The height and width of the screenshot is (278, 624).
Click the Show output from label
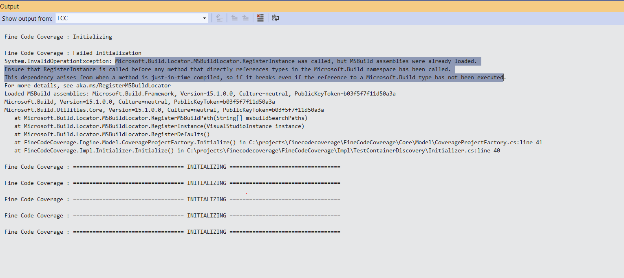coord(27,18)
